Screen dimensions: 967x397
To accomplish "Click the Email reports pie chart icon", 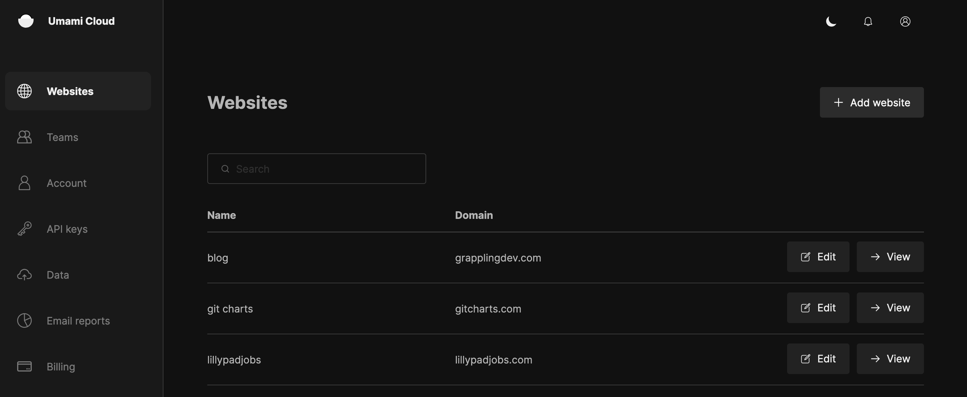I will (x=24, y=321).
